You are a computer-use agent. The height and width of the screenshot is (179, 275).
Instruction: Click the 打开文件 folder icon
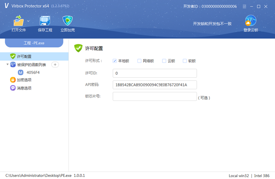pos(19,21)
